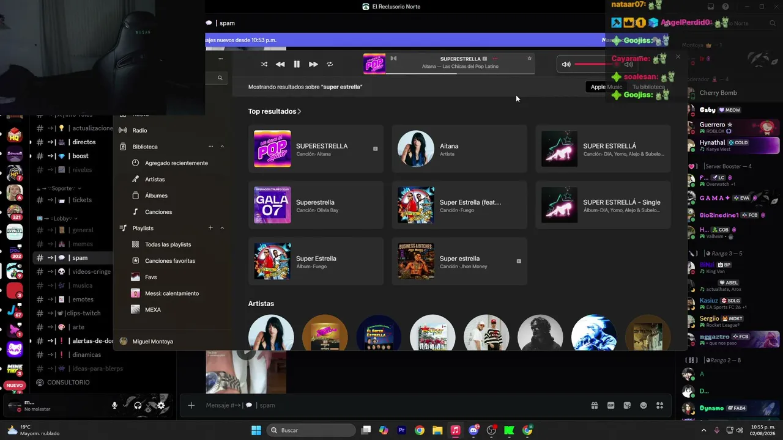Open the Favs playlist
783x440 pixels.
pos(150,277)
